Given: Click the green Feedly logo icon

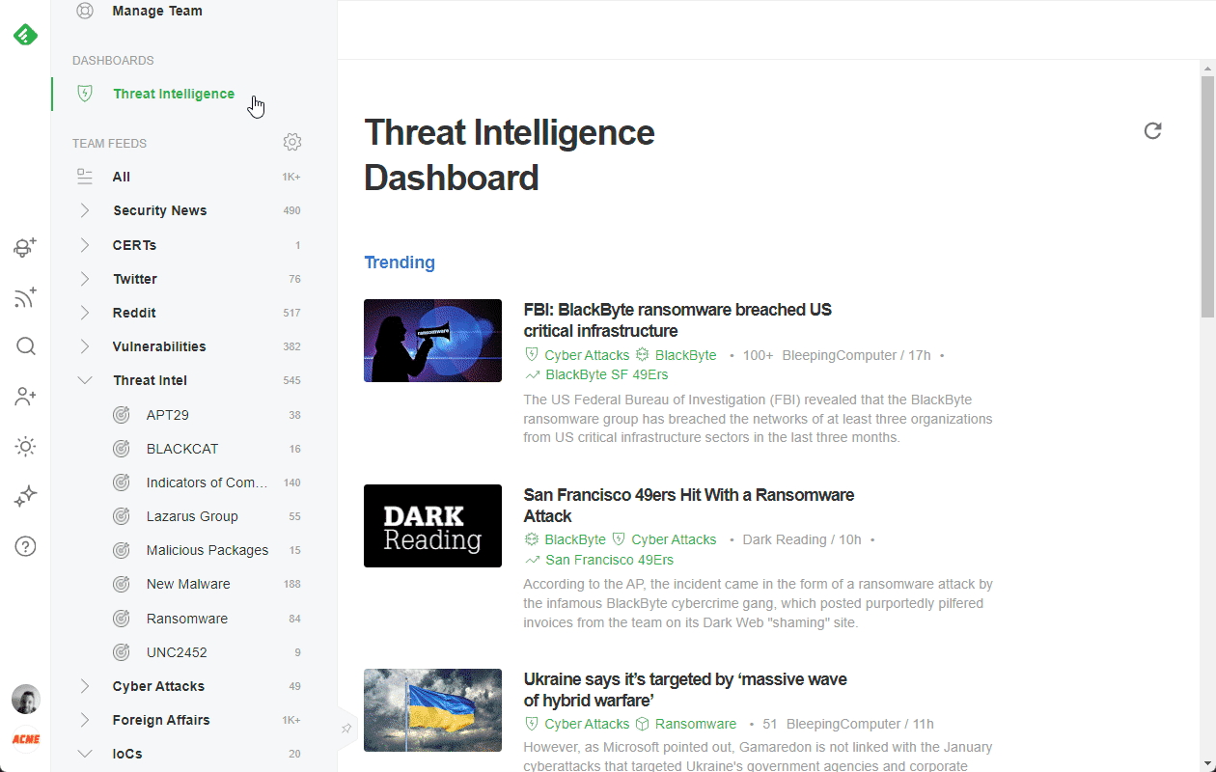Looking at the screenshot, I should (25, 36).
